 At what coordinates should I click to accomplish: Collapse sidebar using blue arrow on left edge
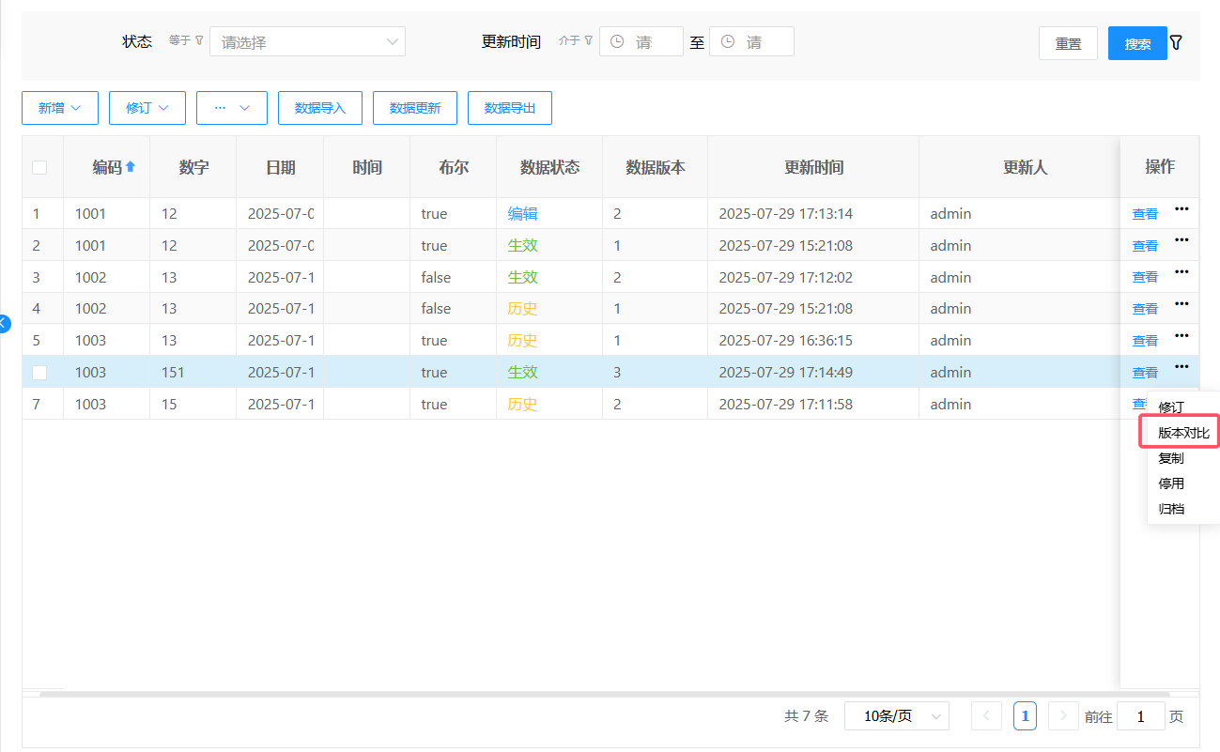4,323
